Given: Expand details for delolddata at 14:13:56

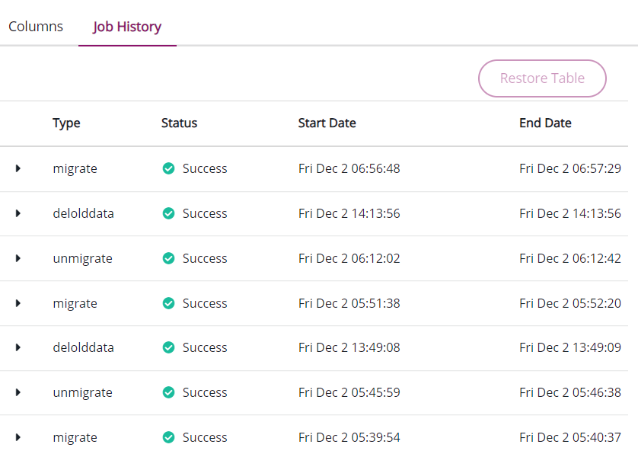Looking at the screenshot, I should (x=18, y=213).
